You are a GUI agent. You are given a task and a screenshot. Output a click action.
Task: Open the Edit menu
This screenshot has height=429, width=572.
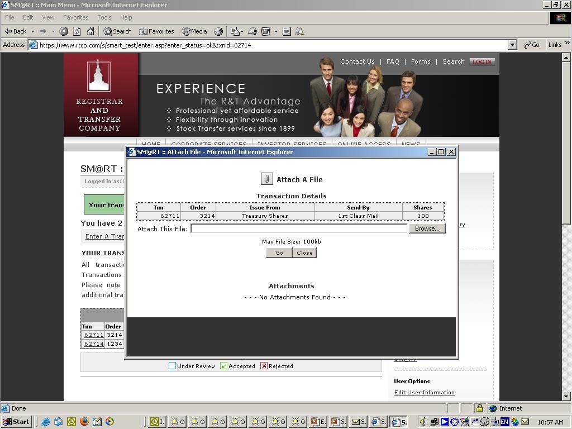point(28,17)
